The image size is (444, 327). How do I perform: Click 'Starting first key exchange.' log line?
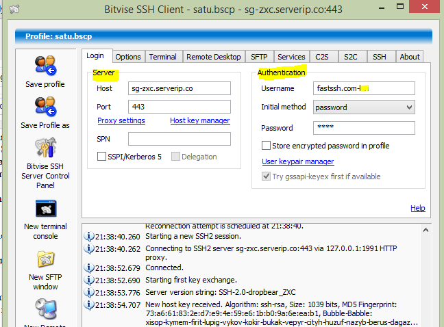point(191,280)
